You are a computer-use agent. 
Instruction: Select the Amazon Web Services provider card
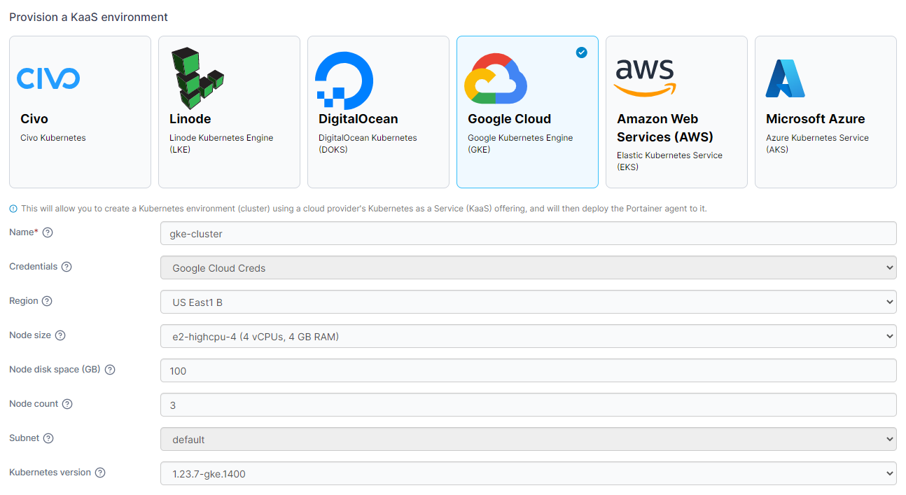pyautogui.click(x=676, y=112)
